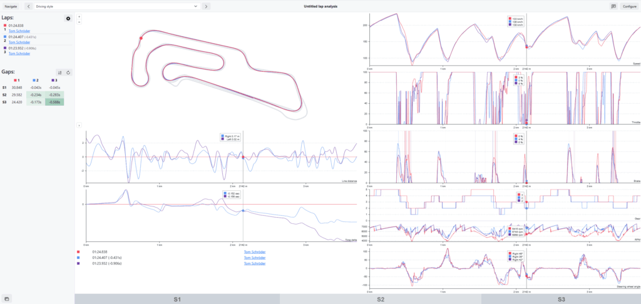
Task: Click the map zoom out minus button
Action: (x=79, y=21)
